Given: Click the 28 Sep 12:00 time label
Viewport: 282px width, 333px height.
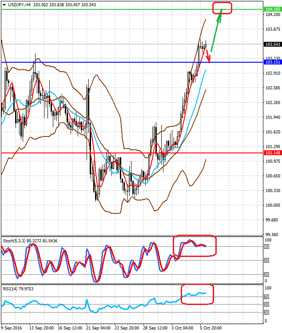Looking at the screenshot, I should tap(155, 328).
